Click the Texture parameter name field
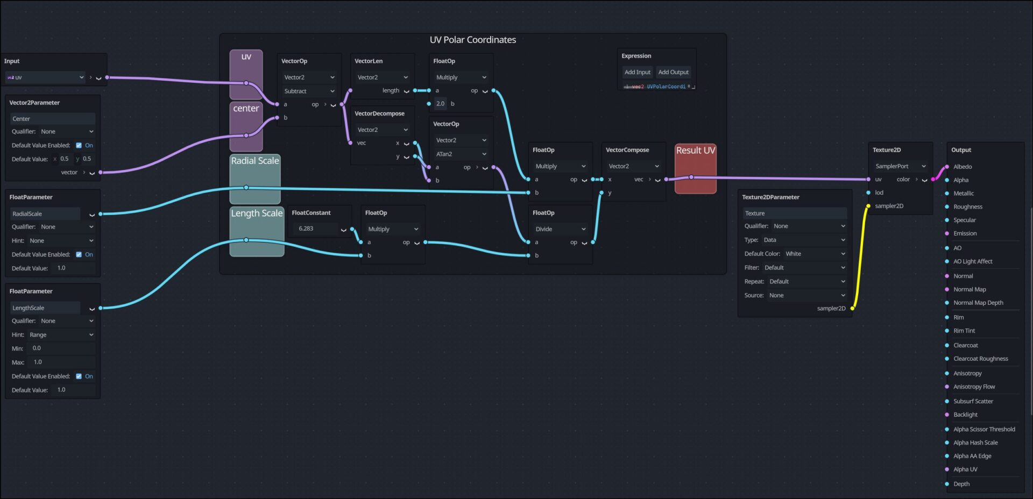Viewport: 1033px width, 499px height. [795, 213]
